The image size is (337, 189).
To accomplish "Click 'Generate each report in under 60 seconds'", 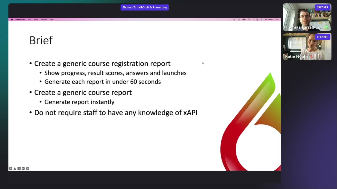I will [102, 82].
